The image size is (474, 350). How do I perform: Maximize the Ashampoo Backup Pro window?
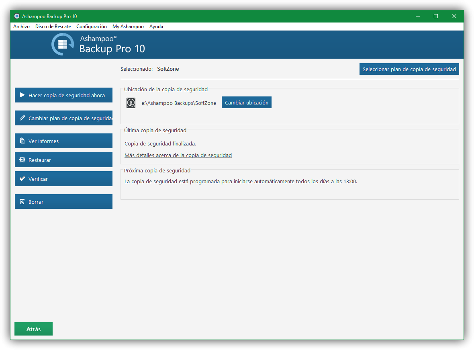click(x=435, y=16)
